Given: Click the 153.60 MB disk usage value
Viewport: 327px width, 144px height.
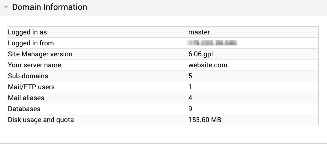Looking at the screenshot, I should (x=205, y=120).
